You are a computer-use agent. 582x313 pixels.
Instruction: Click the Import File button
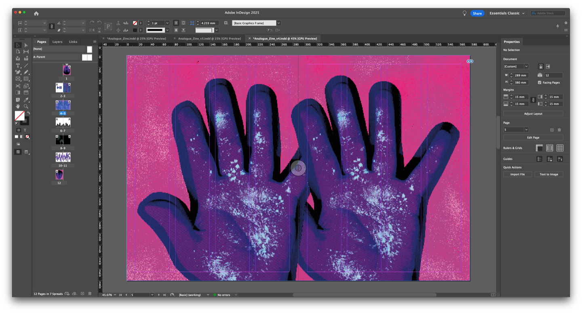(x=517, y=174)
